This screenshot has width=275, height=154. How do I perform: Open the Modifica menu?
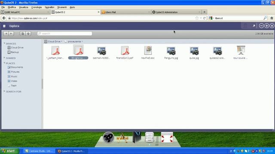pyautogui.click(x=12, y=7)
